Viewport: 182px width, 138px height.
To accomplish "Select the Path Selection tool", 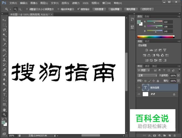I will pos(4,99).
